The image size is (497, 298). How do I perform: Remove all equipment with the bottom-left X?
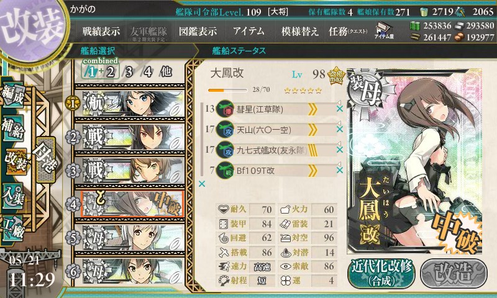(x=201, y=184)
